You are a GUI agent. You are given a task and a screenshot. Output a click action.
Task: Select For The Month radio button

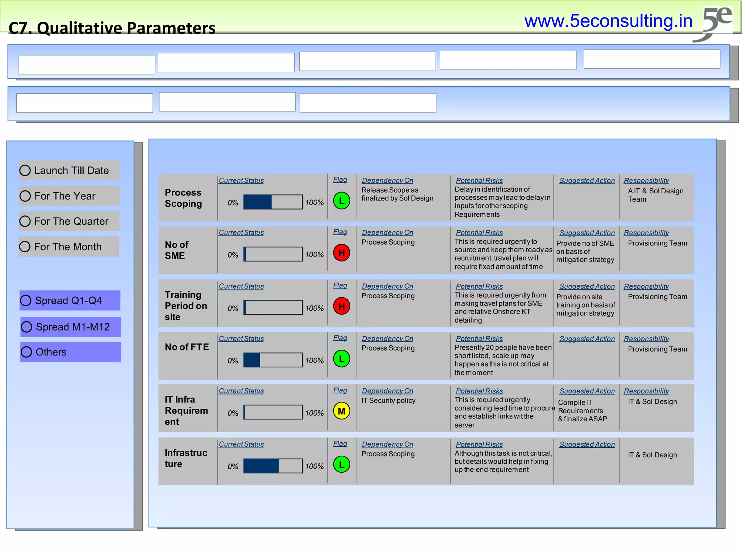25,247
